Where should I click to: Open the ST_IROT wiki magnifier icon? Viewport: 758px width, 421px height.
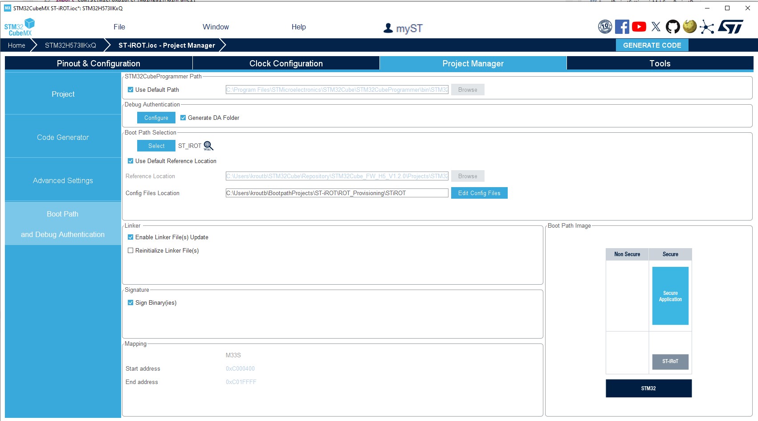[208, 146]
